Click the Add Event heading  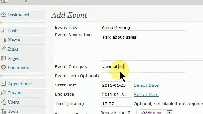click(x=69, y=15)
